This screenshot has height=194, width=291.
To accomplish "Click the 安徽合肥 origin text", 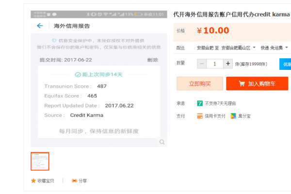I will coord(205,48).
